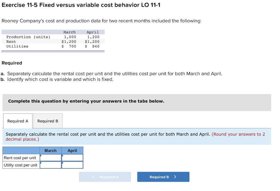Select the Rent cost per unit March input field

pos(51,157)
